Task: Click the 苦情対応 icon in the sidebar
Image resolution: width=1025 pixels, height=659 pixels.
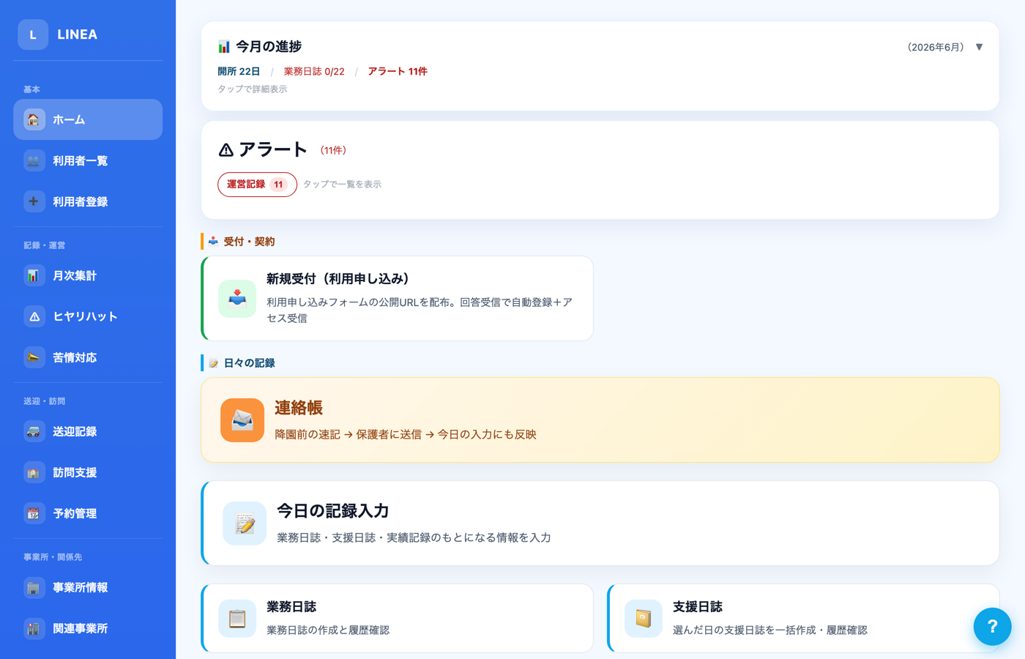Action: click(x=34, y=357)
